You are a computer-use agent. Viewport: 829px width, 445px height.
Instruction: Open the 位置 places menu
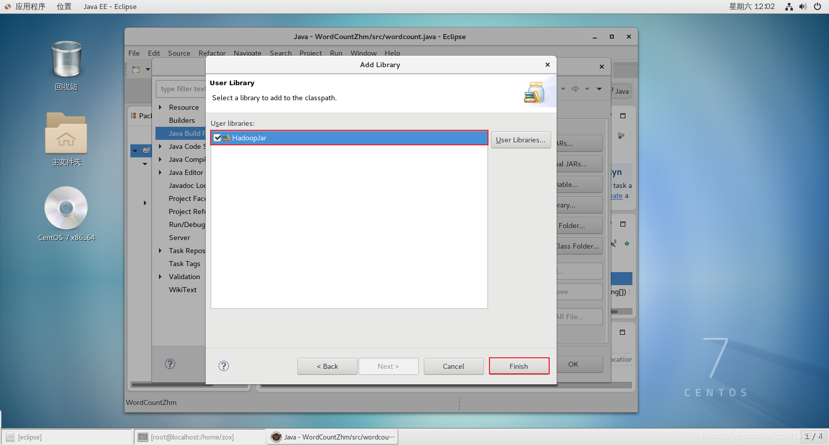coord(64,7)
